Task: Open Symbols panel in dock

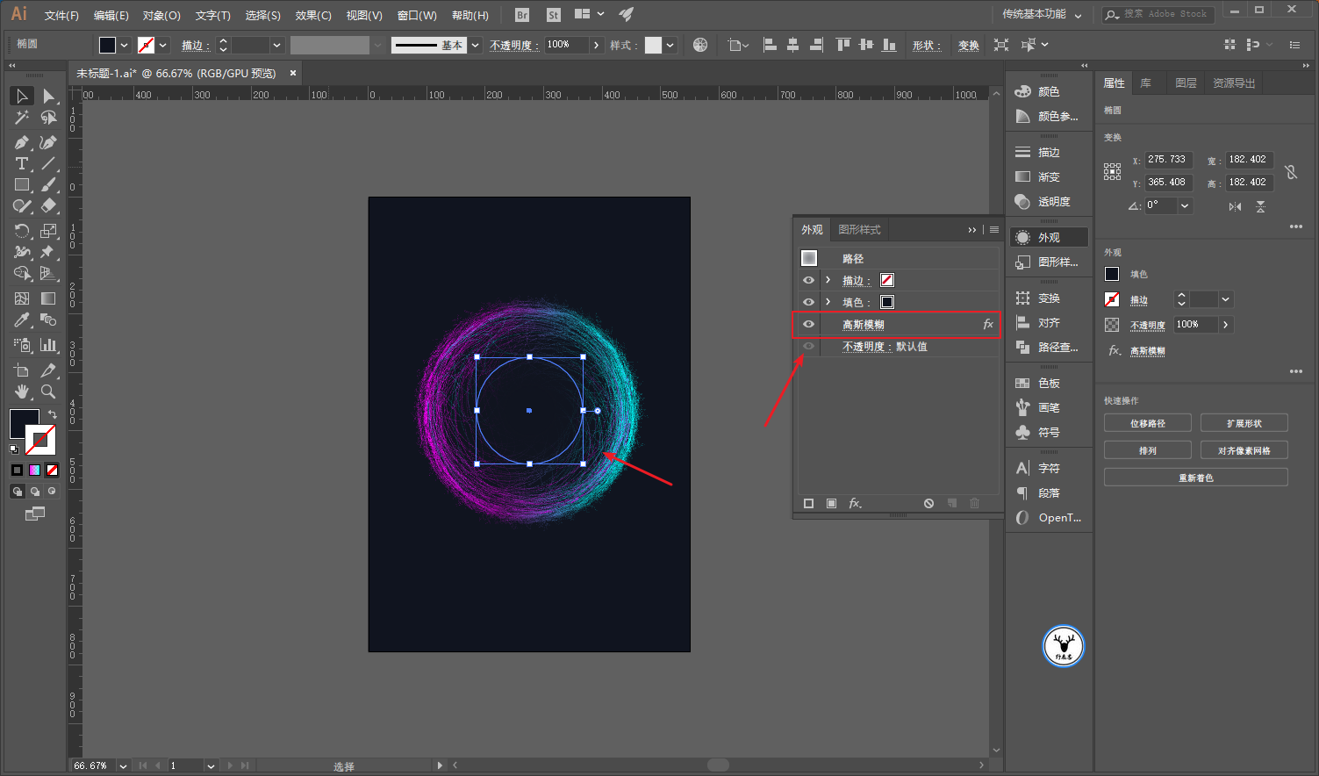Action: (1049, 432)
